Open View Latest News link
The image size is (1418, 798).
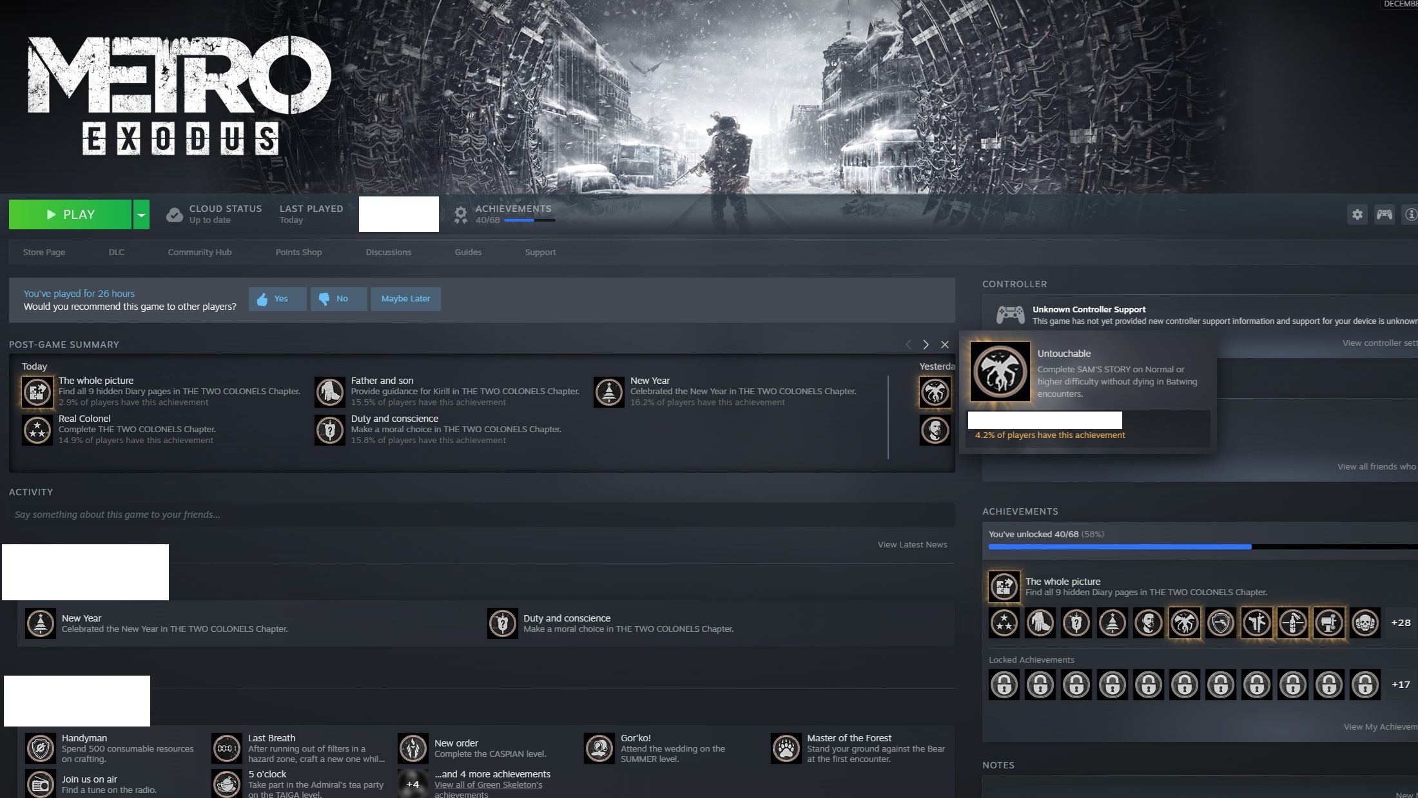click(x=911, y=545)
